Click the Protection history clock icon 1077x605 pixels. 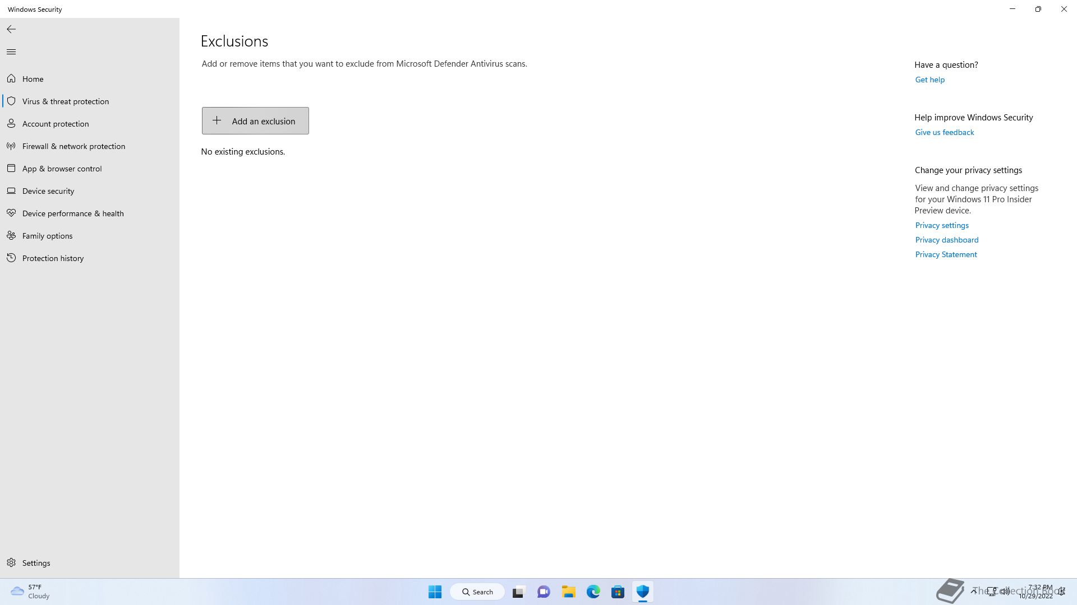[x=11, y=258]
